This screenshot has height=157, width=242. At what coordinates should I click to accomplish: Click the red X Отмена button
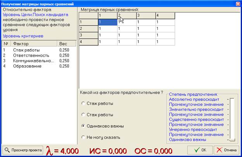click(x=226, y=150)
